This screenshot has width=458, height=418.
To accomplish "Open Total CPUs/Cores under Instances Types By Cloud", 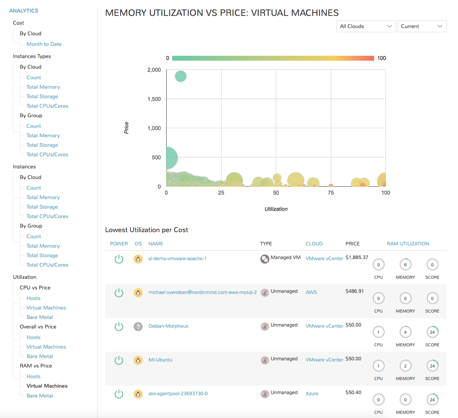I will tap(47, 106).
